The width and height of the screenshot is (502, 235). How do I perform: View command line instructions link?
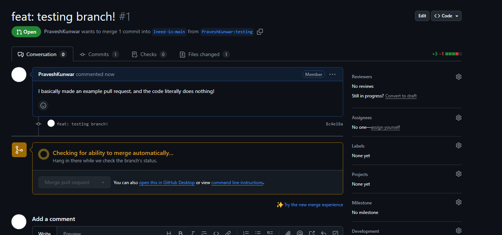(237, 183)
